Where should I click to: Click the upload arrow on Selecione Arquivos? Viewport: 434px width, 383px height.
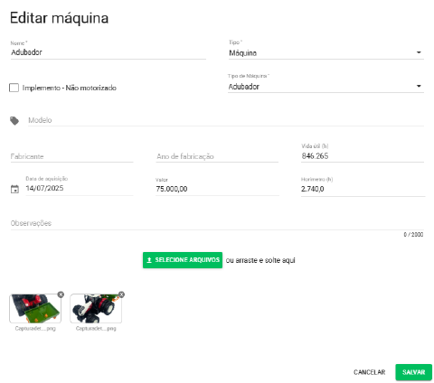pyautogui.click(x=149, y=260)
